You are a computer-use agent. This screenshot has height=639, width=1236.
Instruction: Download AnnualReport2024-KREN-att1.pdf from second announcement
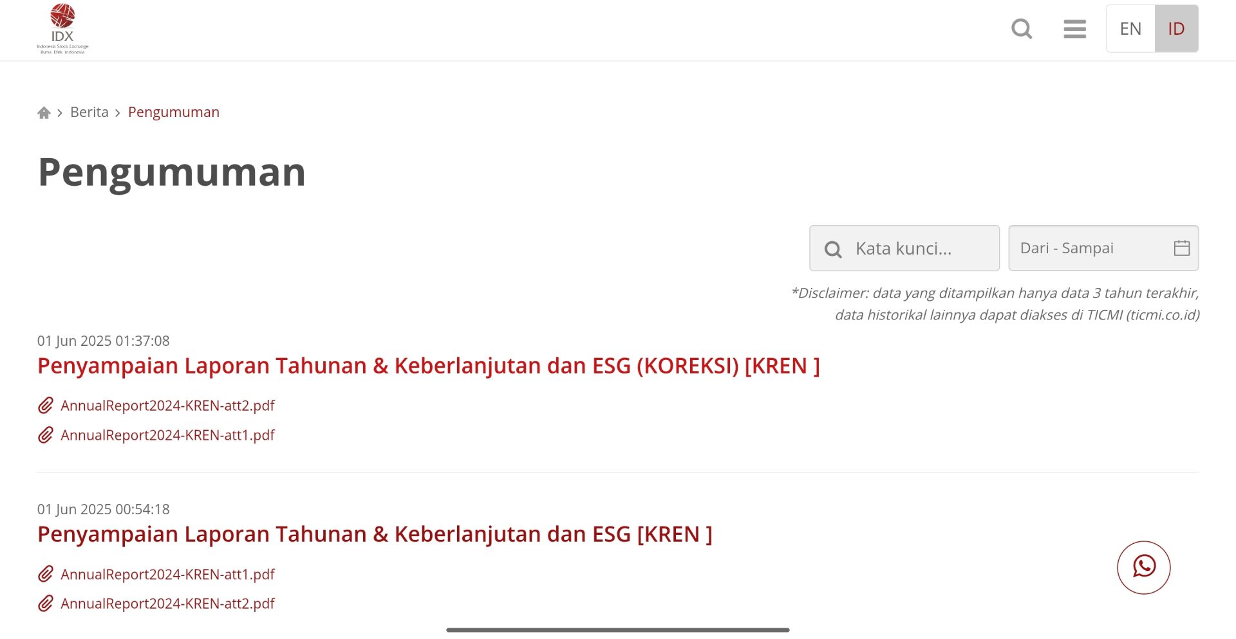click(x=167, y=574)
